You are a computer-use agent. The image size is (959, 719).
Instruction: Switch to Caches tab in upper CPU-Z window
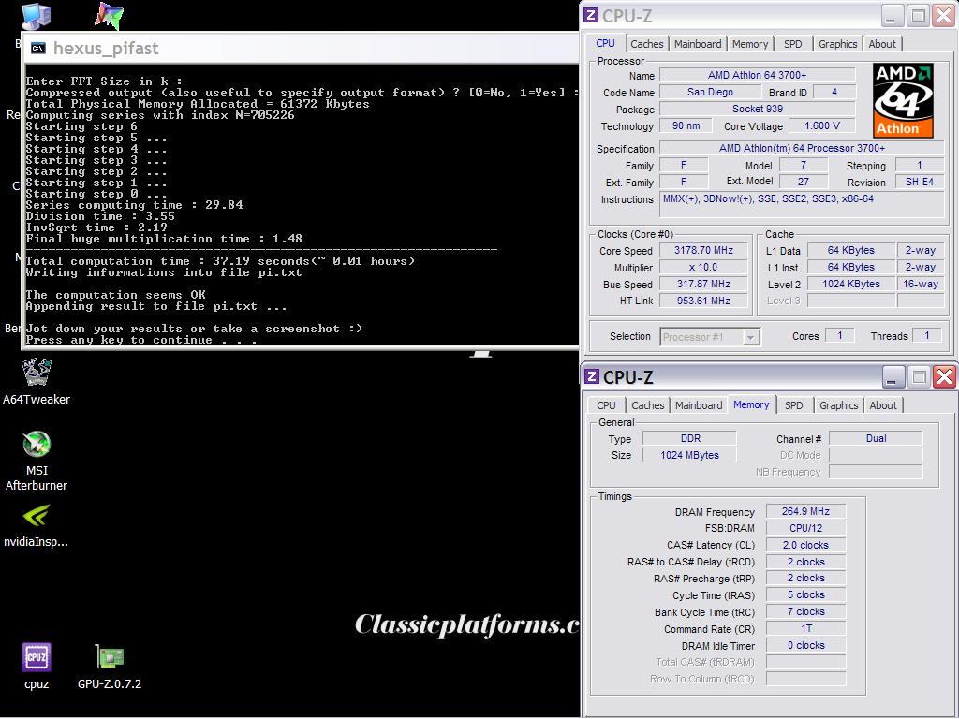coord(646,44)
